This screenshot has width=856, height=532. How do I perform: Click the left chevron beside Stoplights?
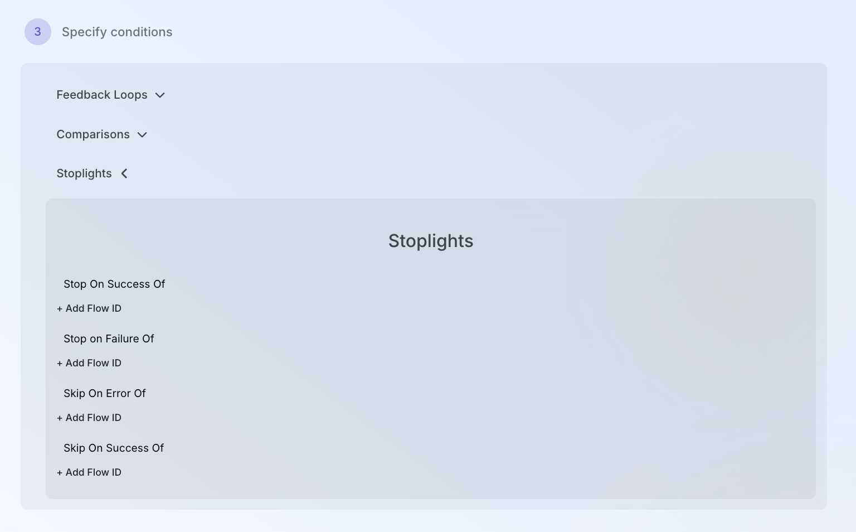click(x=124, y=174)
